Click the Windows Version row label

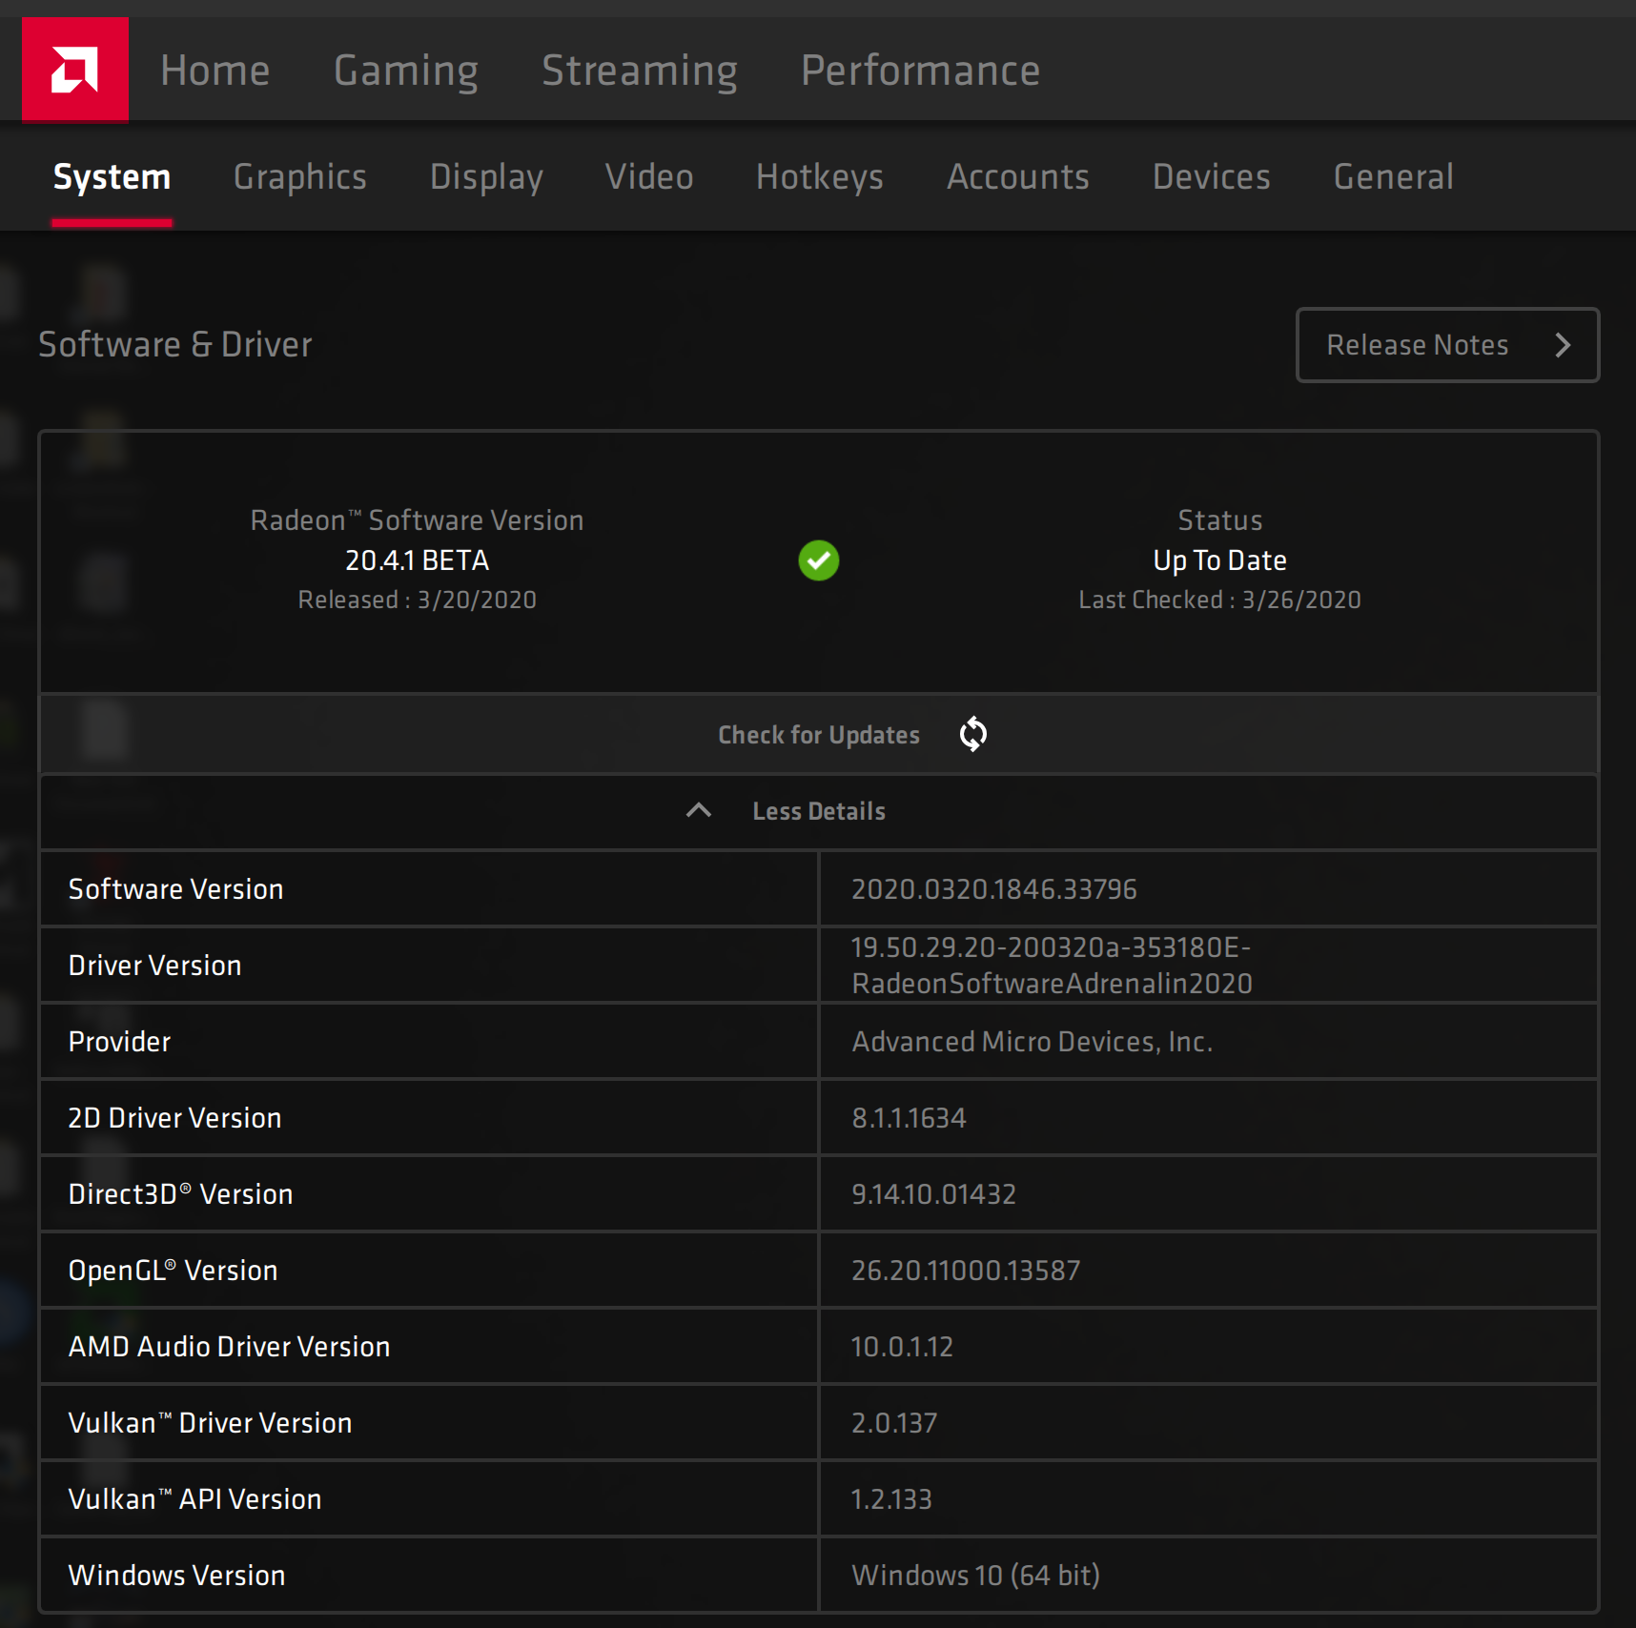coord(176,1576)
